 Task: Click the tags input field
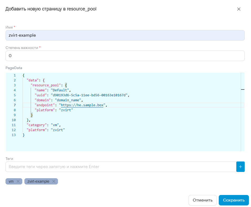click(121, 167)
